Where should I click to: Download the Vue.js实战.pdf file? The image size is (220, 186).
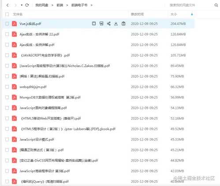[116, 24]
